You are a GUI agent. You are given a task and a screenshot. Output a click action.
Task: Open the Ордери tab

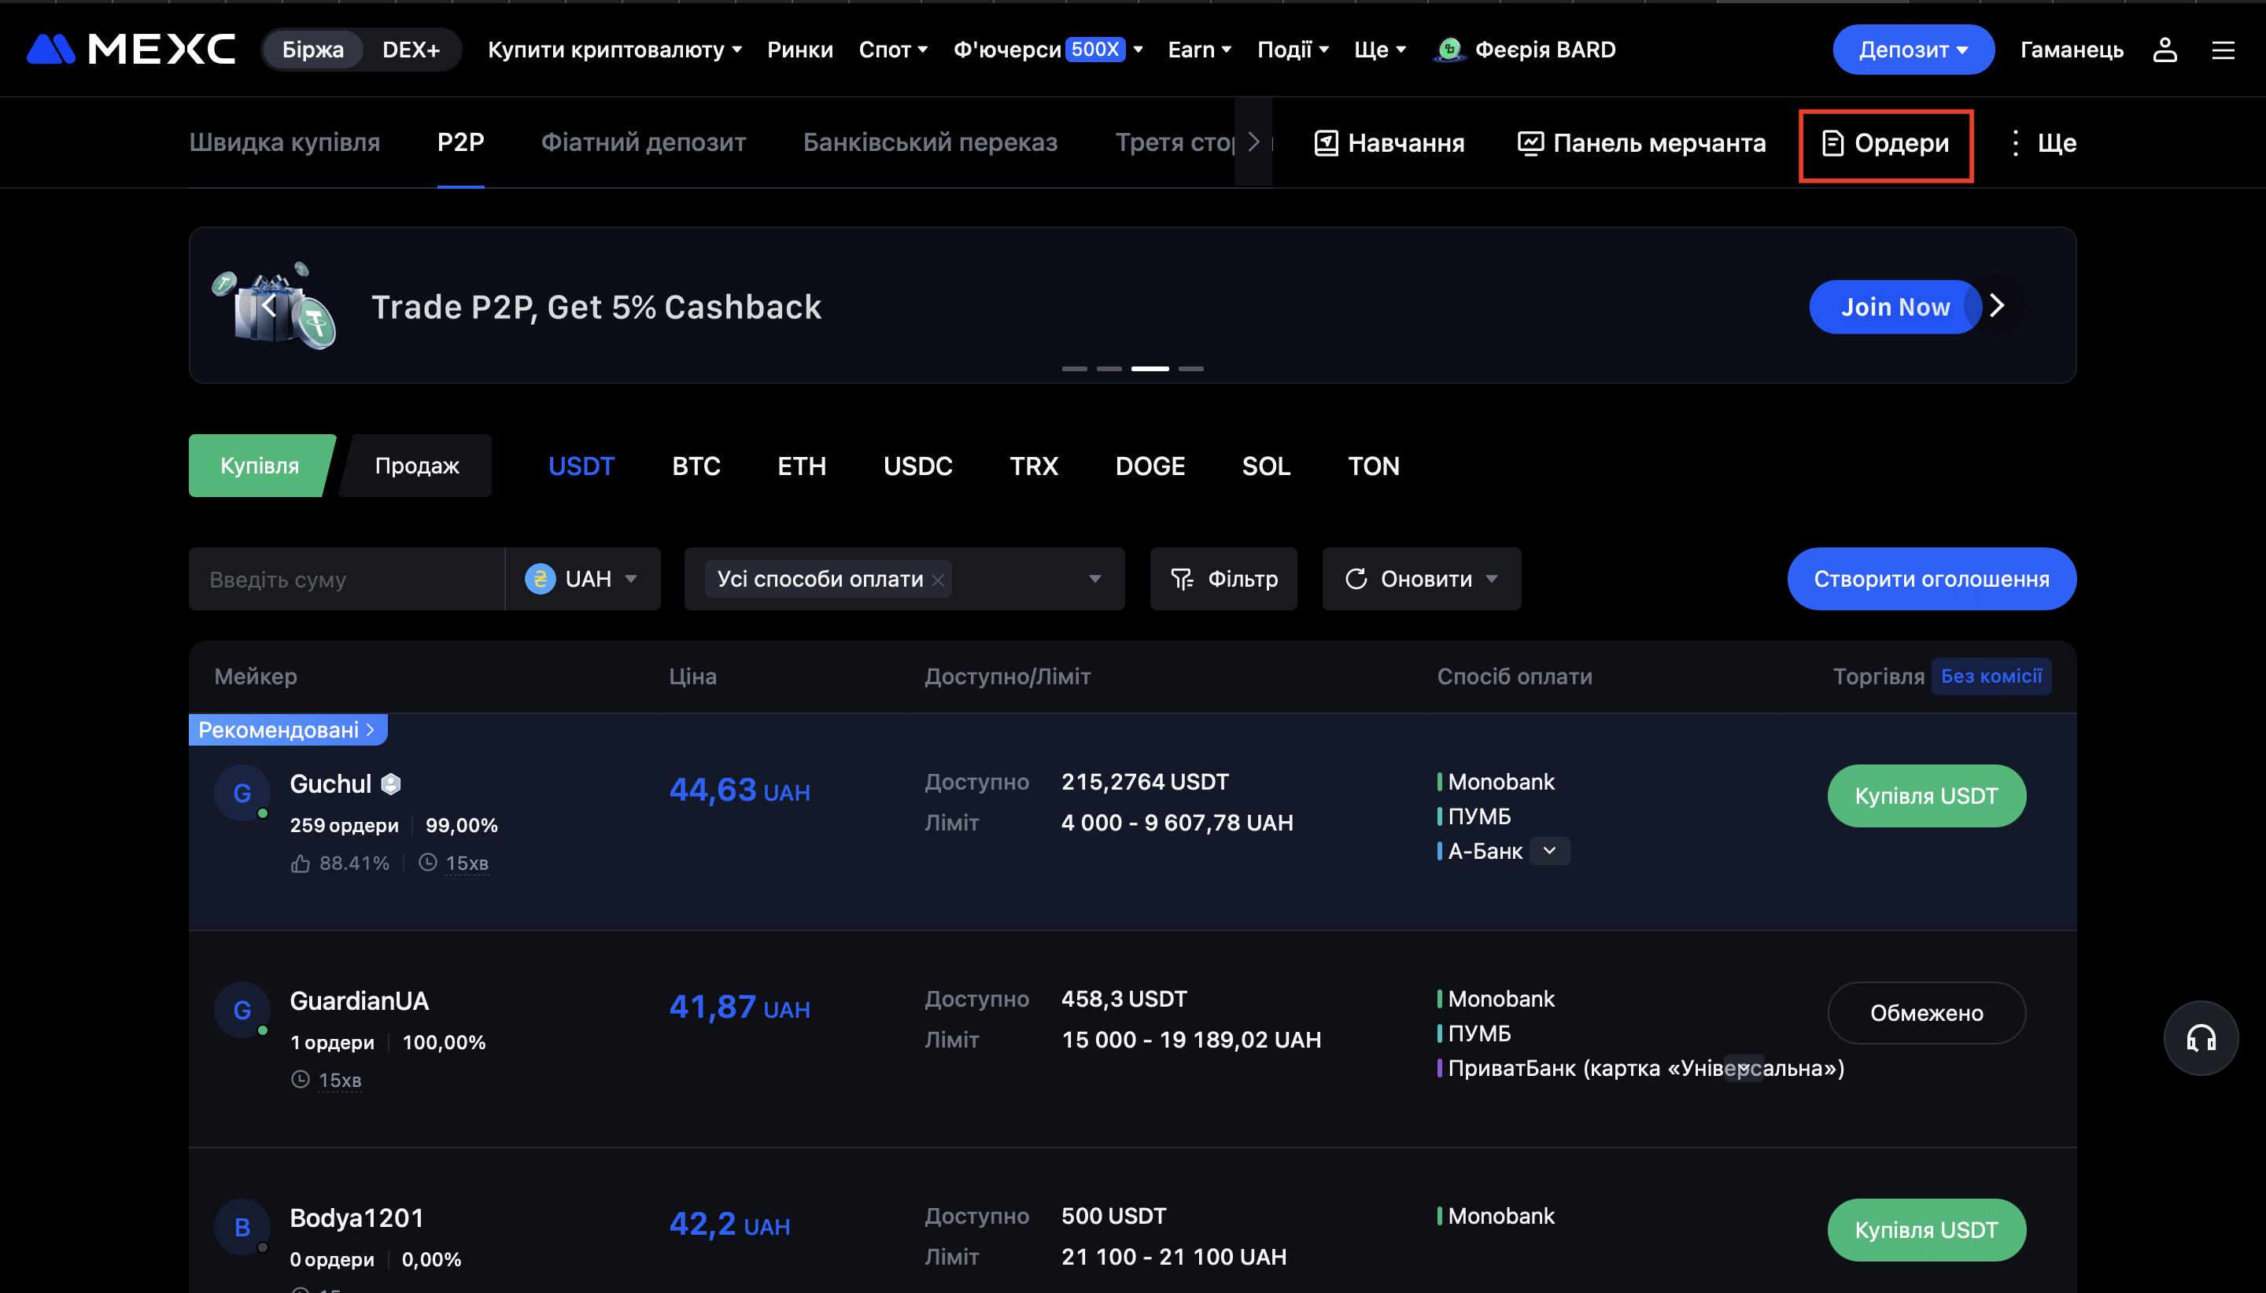pyautogui.click(x=1885, y=143)
